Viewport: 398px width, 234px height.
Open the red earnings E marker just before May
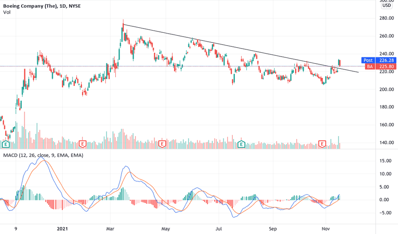tap(162, 144)
